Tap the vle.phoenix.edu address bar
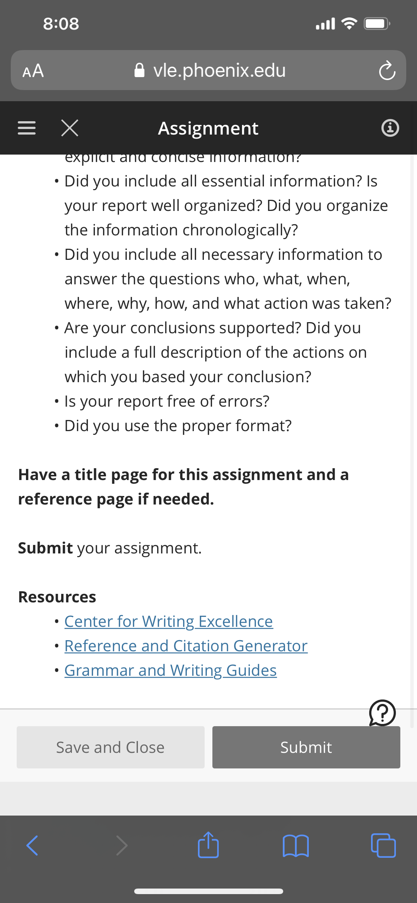 pos(210,70)
